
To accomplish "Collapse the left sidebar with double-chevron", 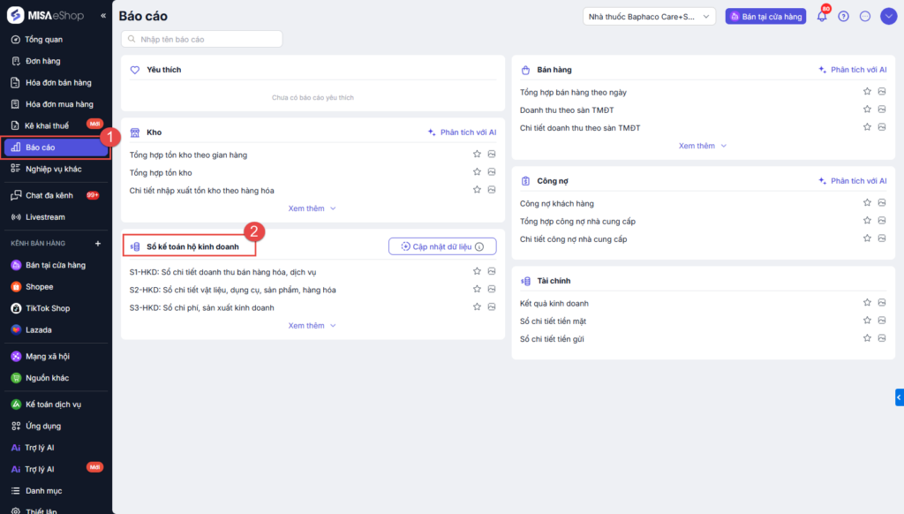I will click(103, 16).
